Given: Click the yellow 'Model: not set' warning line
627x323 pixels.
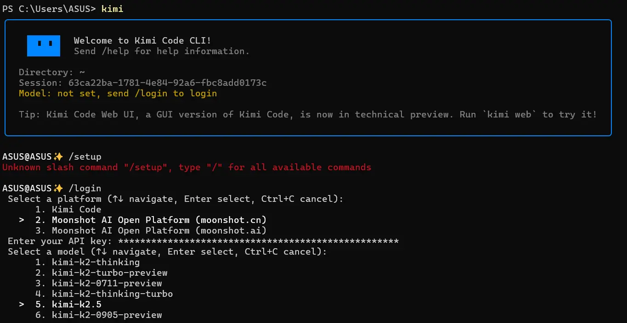Looking at the screenshot, I should (118, 94).
